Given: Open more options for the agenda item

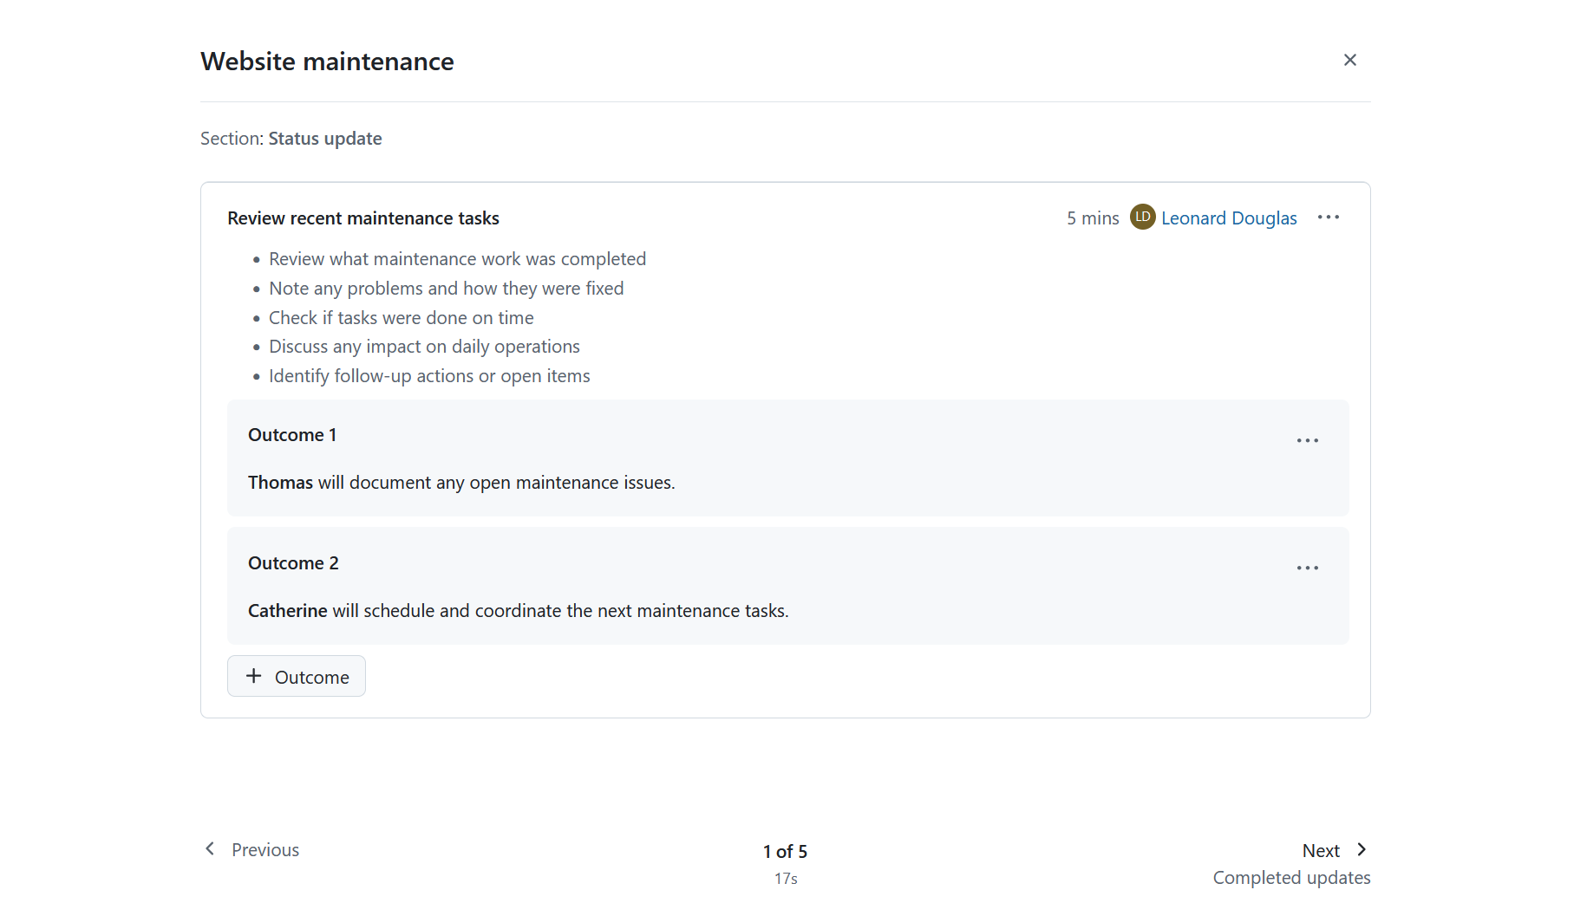Looking at the screenshot, I should [1328, 218].
